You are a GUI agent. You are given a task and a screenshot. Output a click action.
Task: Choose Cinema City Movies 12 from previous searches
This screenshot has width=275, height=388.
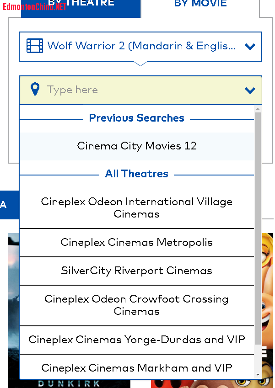137,146
